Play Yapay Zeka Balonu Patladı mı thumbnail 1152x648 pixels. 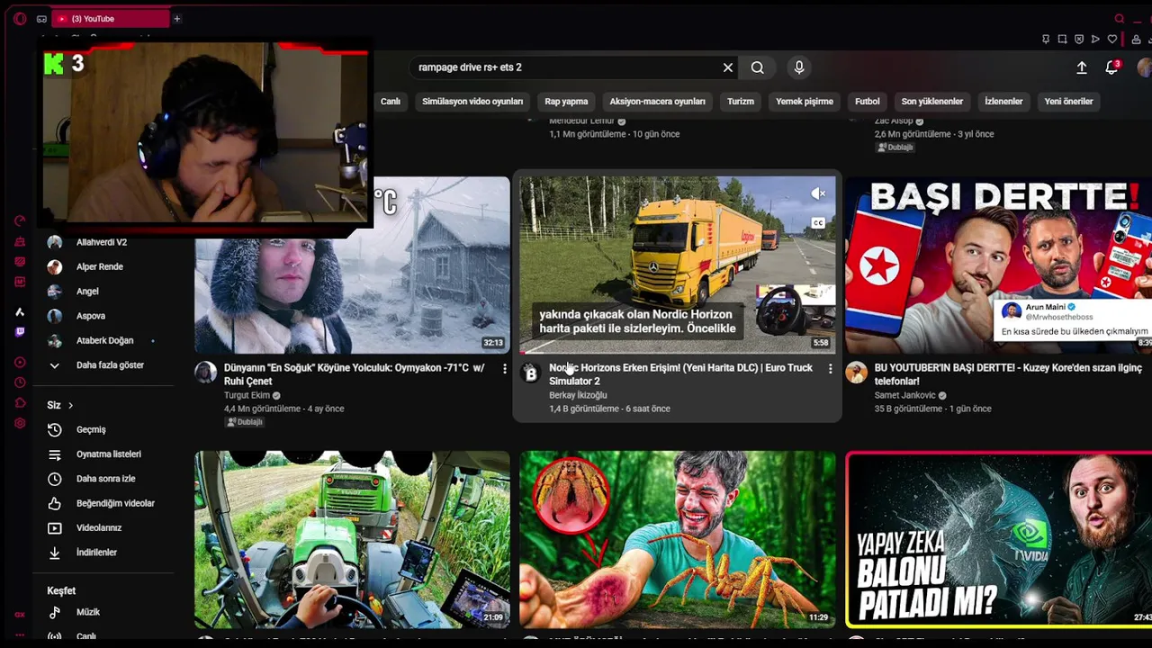coord(999,539)
